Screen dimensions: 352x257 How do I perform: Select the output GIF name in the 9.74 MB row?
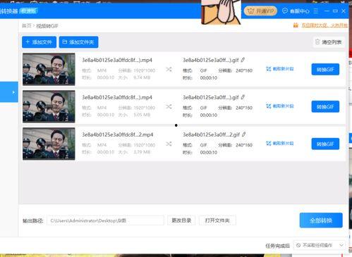point(211,60)
